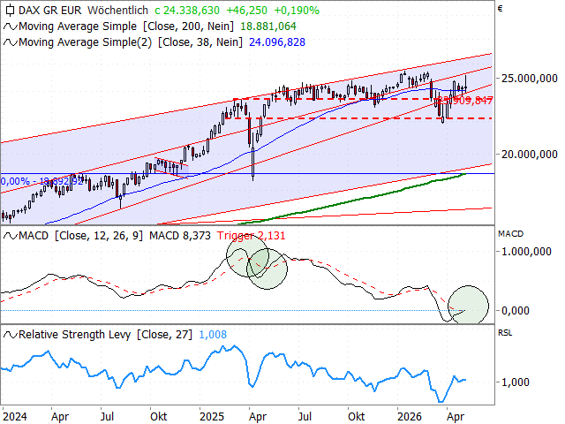Click the wave icon beside Moving Average Simple(2)
The width and height of the screenshot is (565, 424).
pyautogui.click(x=10, y=42)
